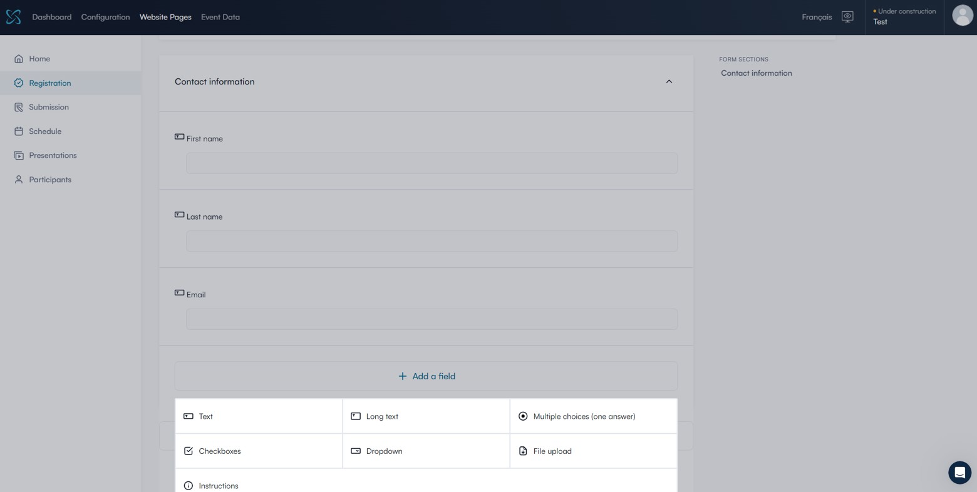Choose the Long text field type
977x492 pixels.
click(x=426, y=416)
